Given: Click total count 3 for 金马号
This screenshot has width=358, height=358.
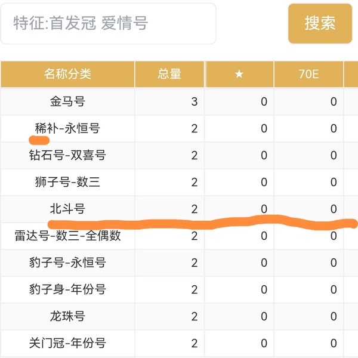Looking at the screenshot, I should (x=195, y=101).
